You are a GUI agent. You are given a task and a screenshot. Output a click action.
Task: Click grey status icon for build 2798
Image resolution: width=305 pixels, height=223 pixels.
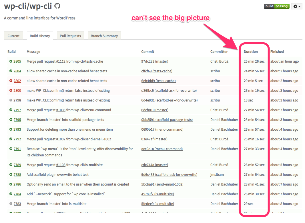[11, 100]
